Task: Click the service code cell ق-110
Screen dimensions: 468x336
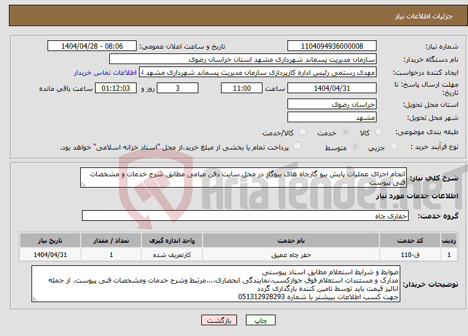Action: click(410, 255)
